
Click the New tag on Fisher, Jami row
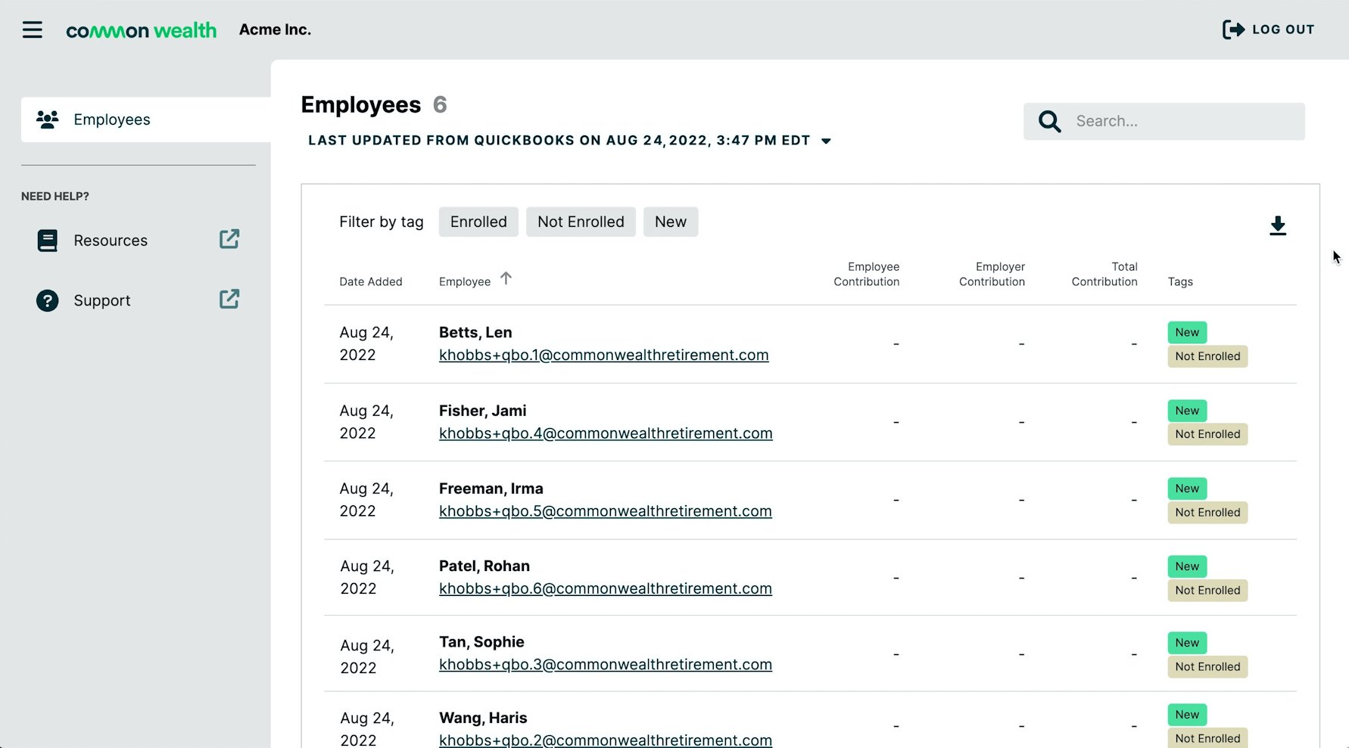click(x=1187, y=411)
